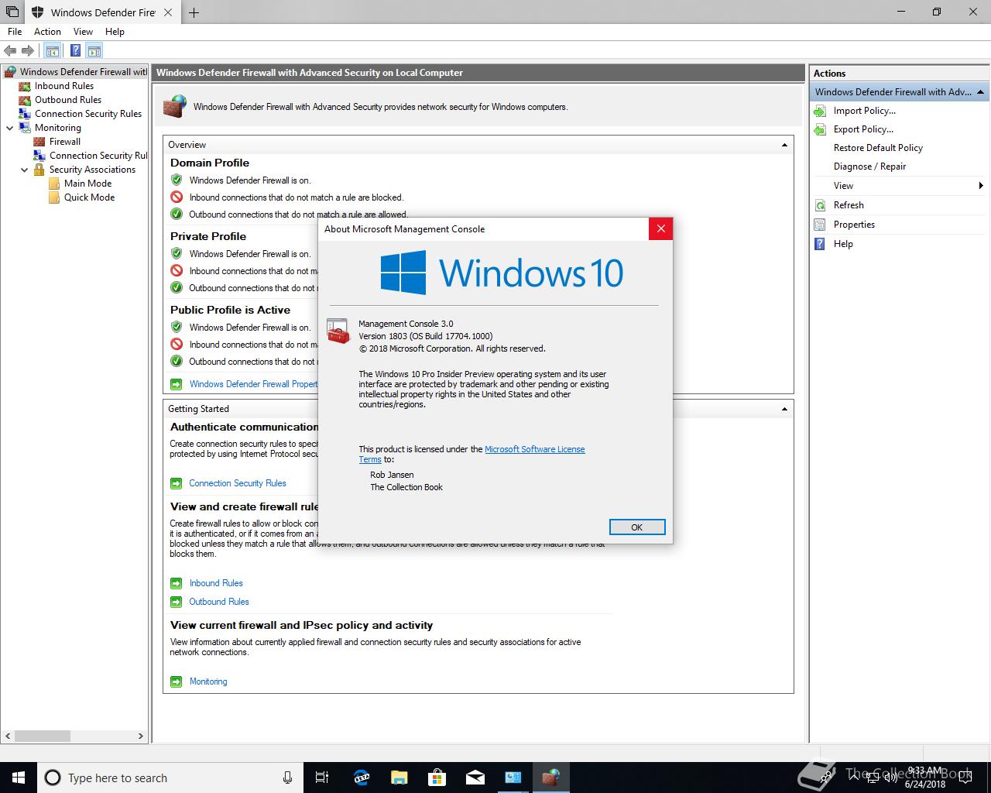Viewport: 991px width, 793px height.
Task: Collapse the Monitoring tree node
Action: (x=9, y=128)
